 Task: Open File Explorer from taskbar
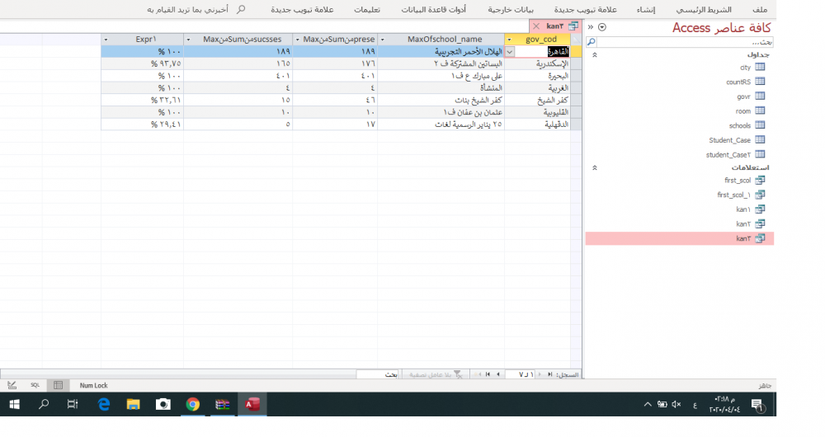133,404
